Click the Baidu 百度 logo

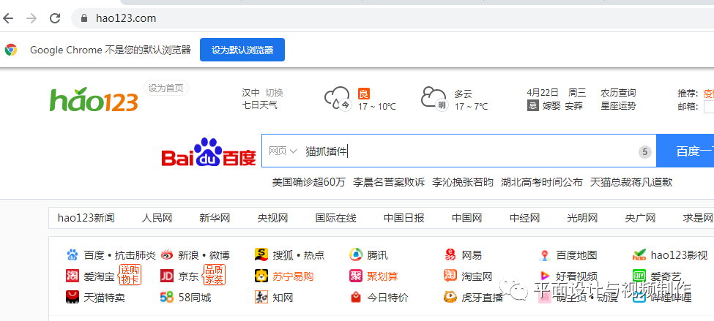coord(209,152)
